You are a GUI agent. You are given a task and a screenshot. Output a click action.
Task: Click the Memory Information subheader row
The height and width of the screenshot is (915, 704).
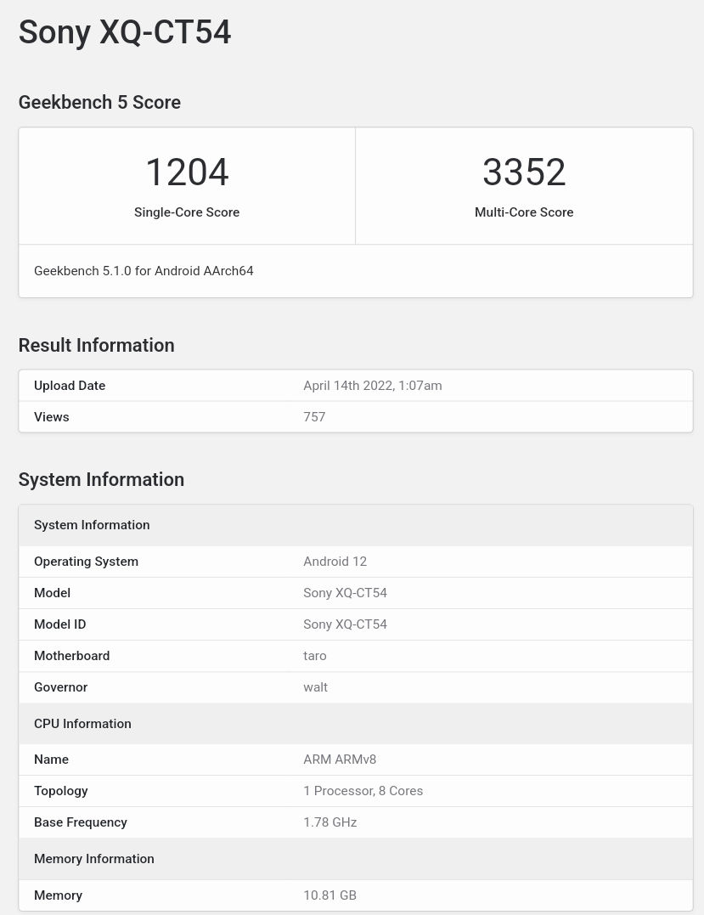pyautogui.click(x=356, y=859)
